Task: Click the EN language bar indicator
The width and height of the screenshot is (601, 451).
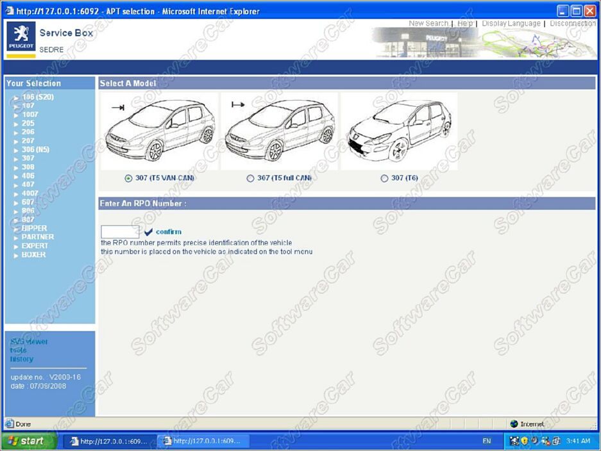Action: (487, 441)
